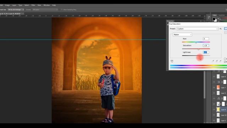This screenshot has width=227, height=128.
Task: Click the Lightness slider handle
Action: click(x=200, y=56)
